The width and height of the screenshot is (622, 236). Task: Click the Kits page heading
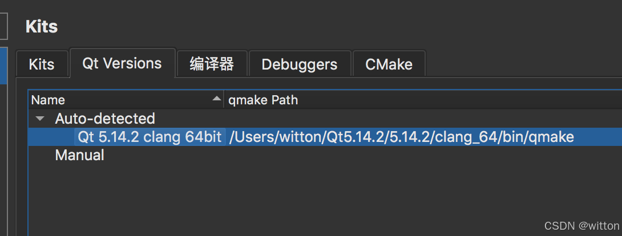tap(42, 26)
